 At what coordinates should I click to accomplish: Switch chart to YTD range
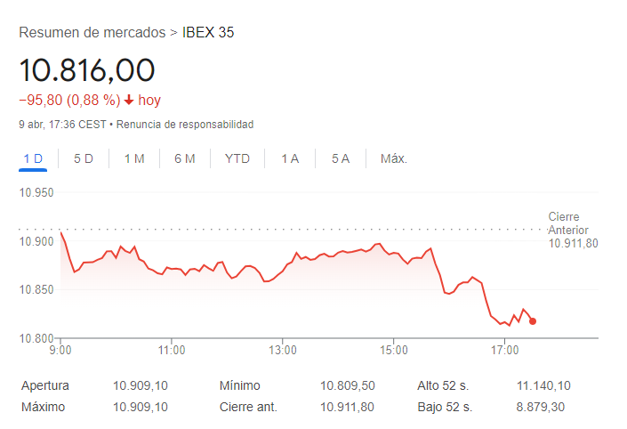point(237,158)
